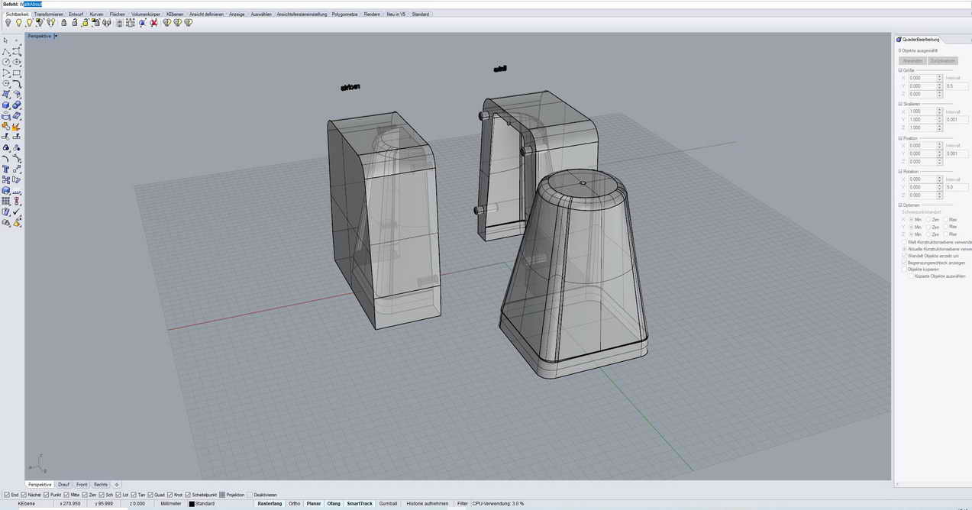This screenshot has width=972, height=510.
Task: Click the pointer select tool in left toolbar
Action: (x=6, y=40)
